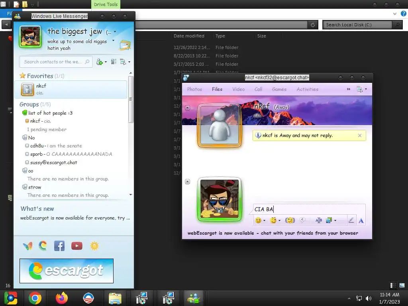Click the contact list scrollbar up arrow
This screenshot has height=306, width=408.
click(131, 73)
